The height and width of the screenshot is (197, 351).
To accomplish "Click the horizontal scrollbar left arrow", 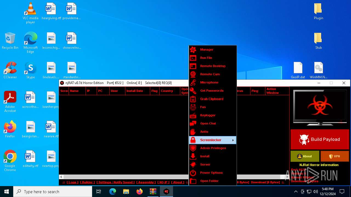I will pos(61,177).
